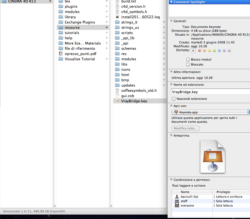Enable the Blocco moduli checkbox

(x=188, y=59)
